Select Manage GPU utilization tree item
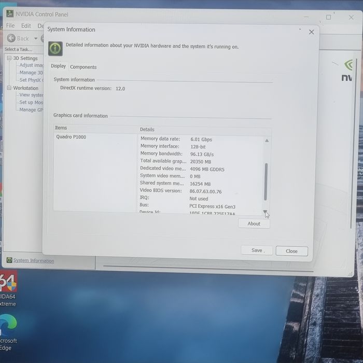The width and height of the screenshot is (363, 363). [31, 110]
